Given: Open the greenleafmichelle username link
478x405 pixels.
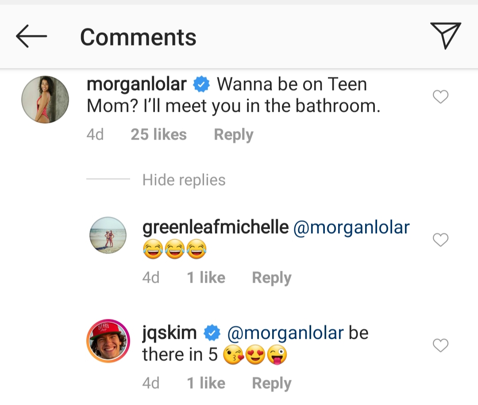Looking at the screenshot, I should point(216,227).
